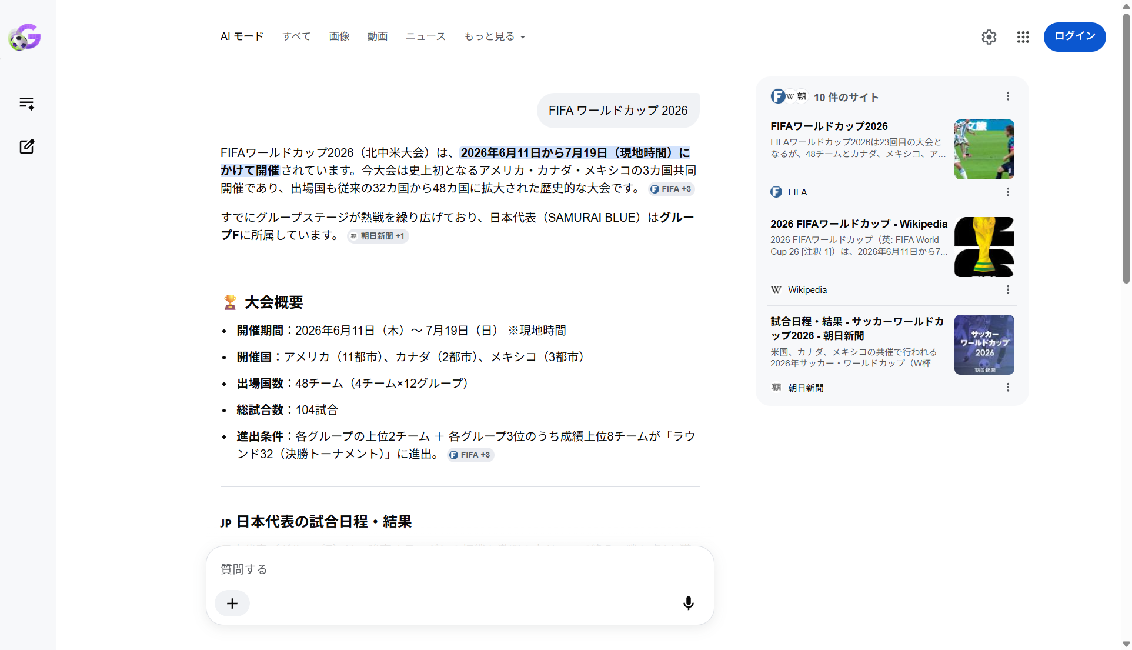This screenshot has width=1132, height=650.
Task: Expand the もっと見る dropdown
Action: 494,36
